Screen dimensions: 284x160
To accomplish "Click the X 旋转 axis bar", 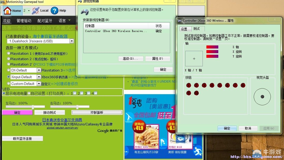I will (212, 52).
